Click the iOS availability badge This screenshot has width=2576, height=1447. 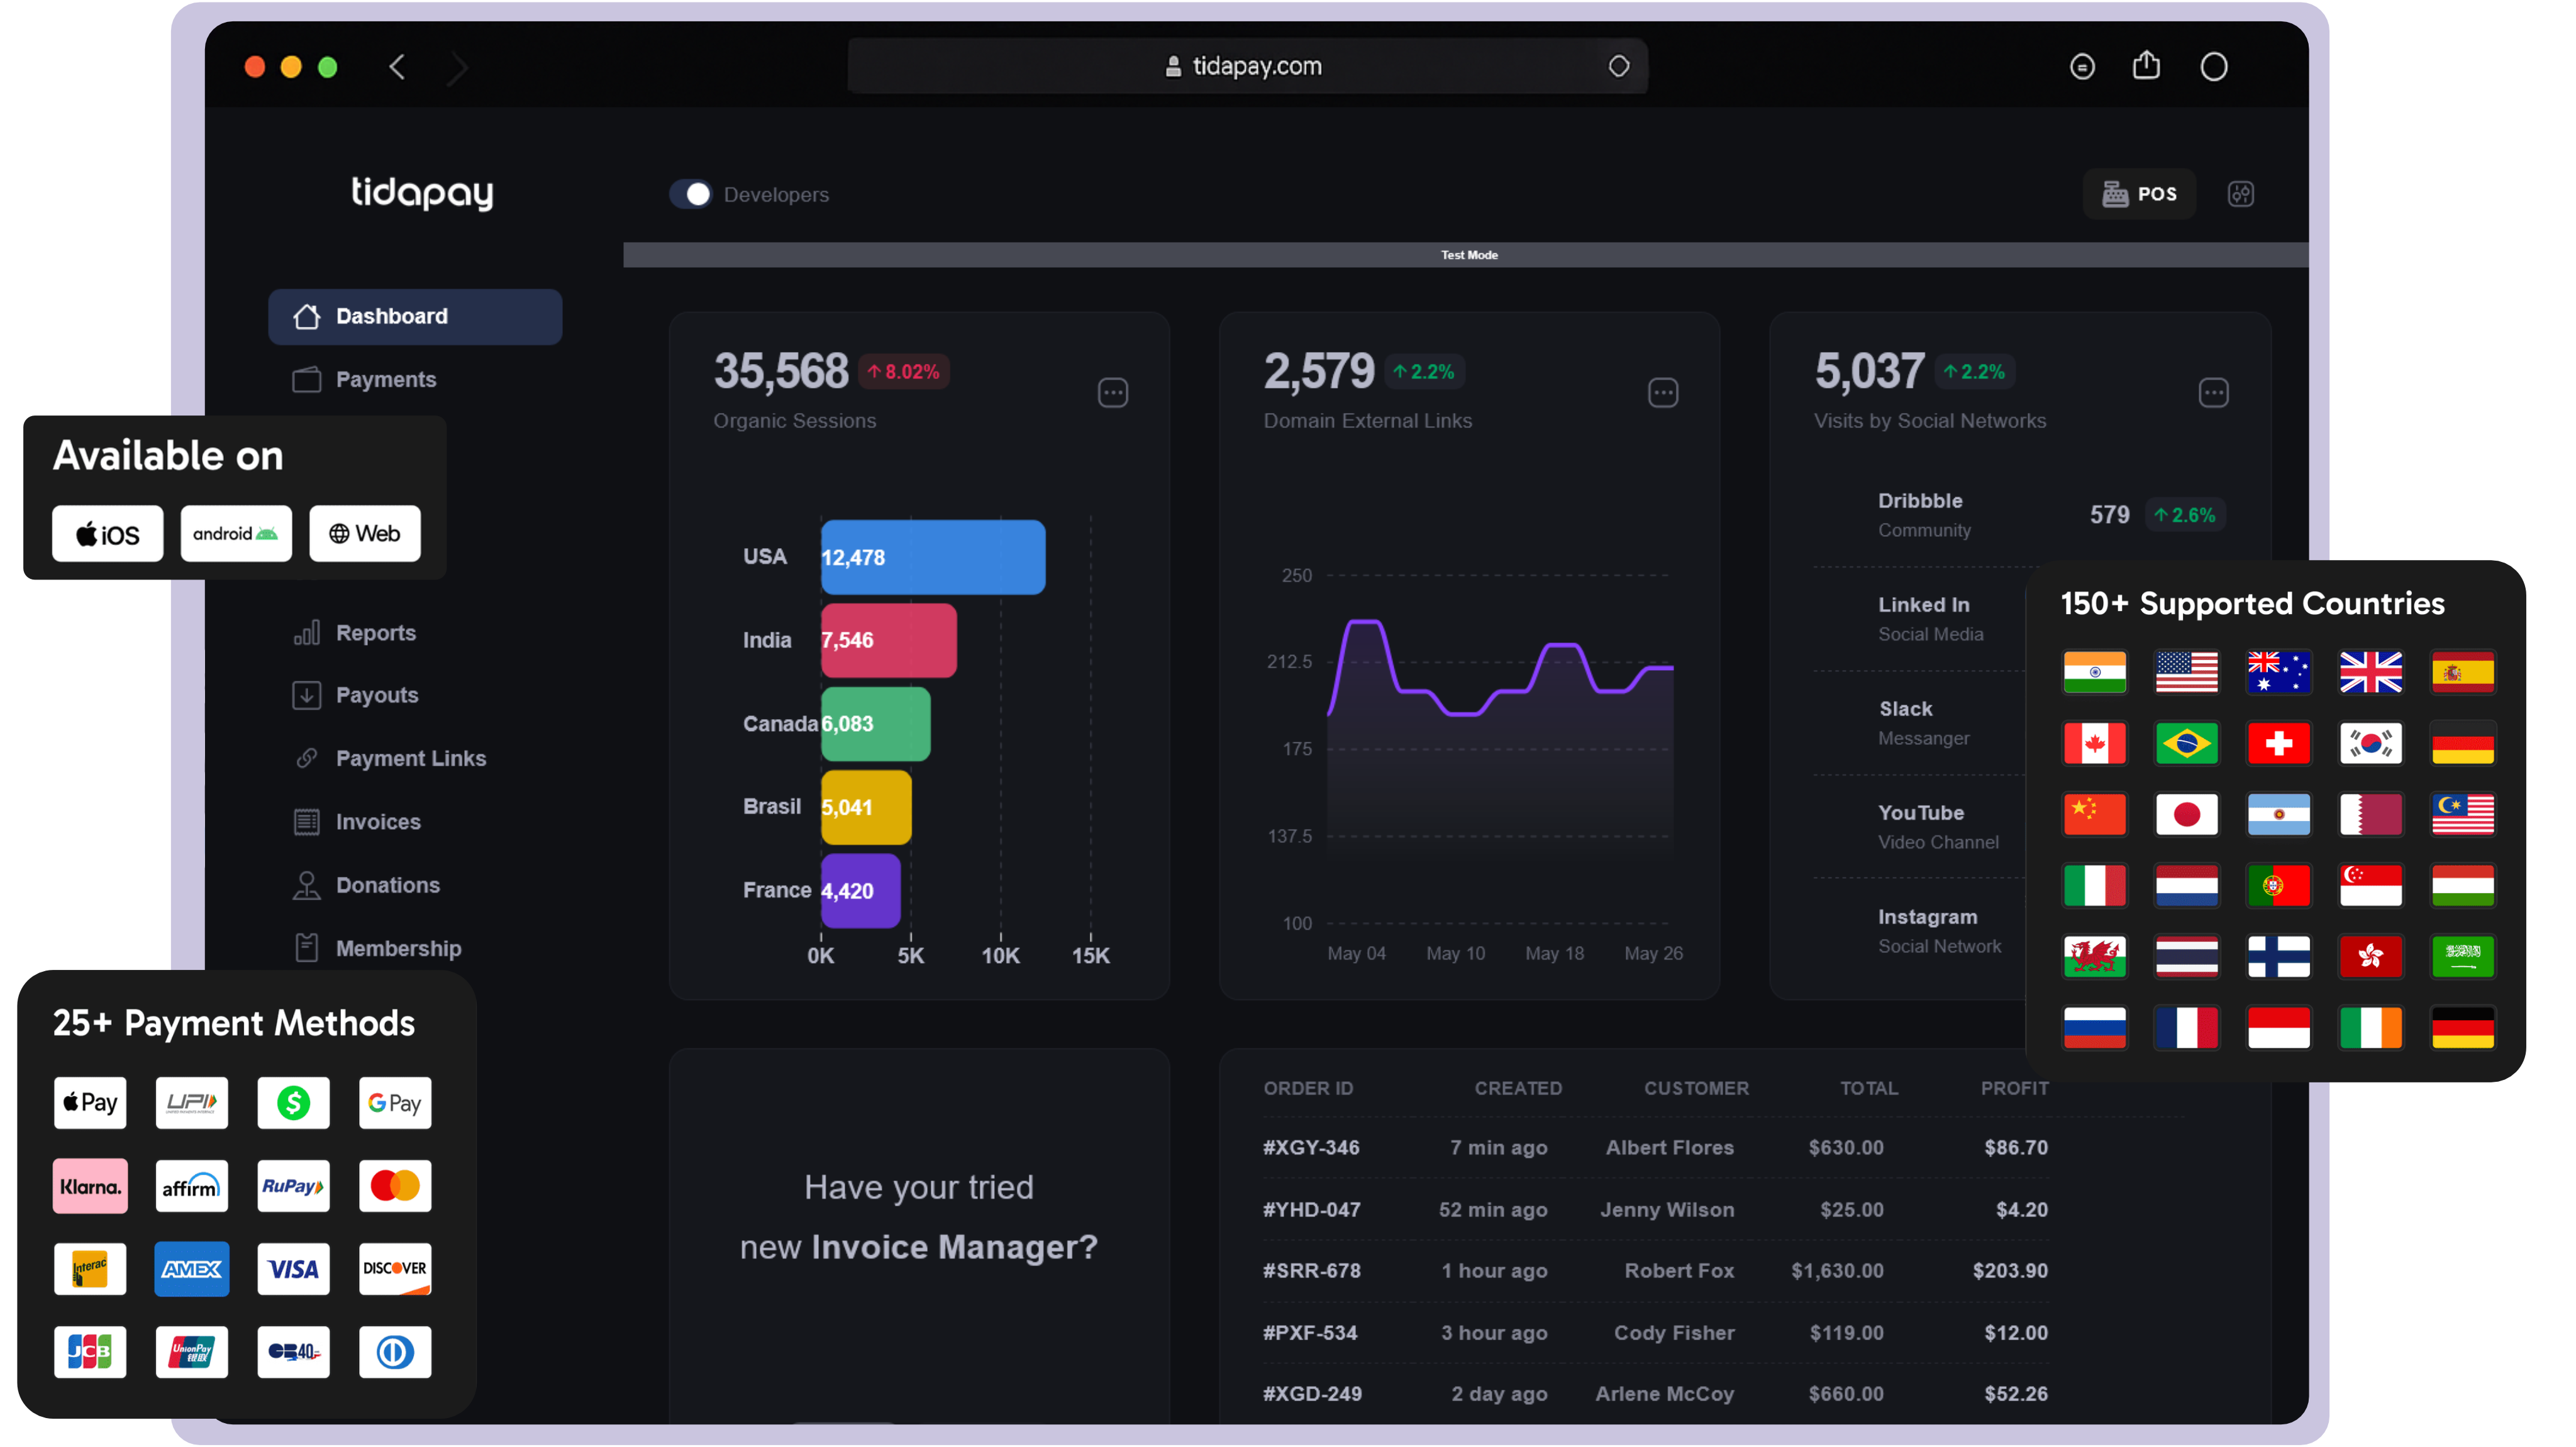107,534
